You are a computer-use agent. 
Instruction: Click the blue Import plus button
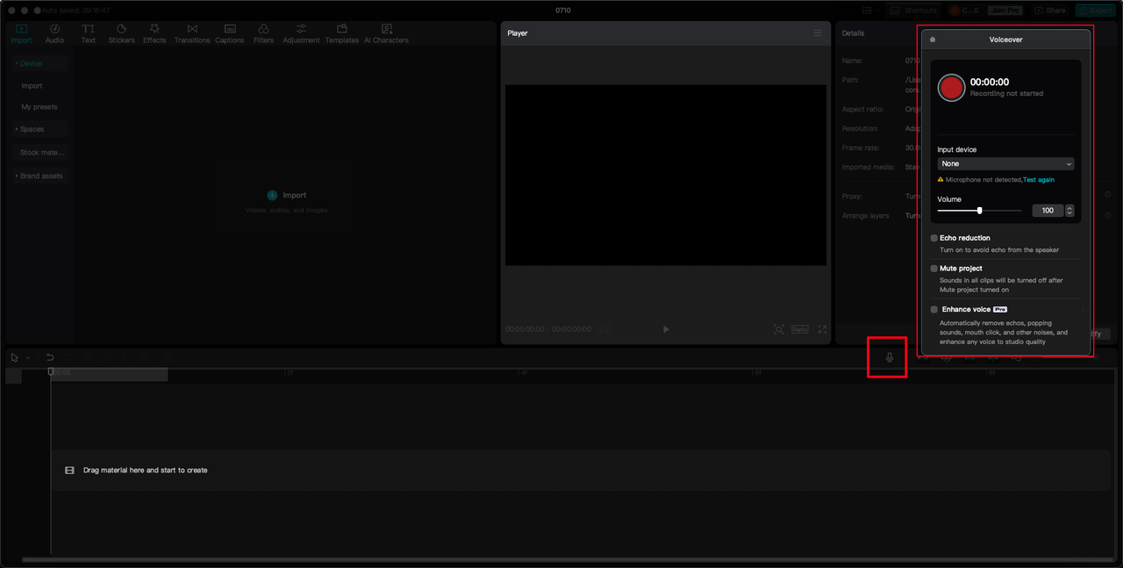[x=272, y=195]
